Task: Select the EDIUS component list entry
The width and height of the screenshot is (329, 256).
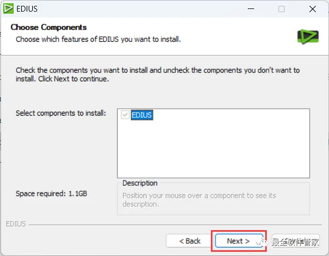Action: (142, 115)
